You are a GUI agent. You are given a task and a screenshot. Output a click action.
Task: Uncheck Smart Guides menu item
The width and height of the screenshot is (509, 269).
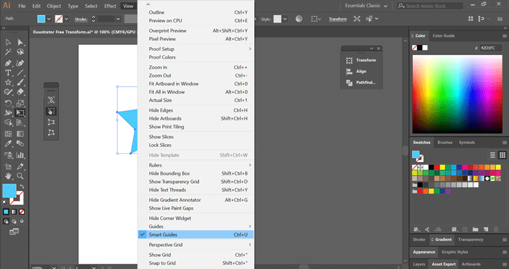point(196,234)
